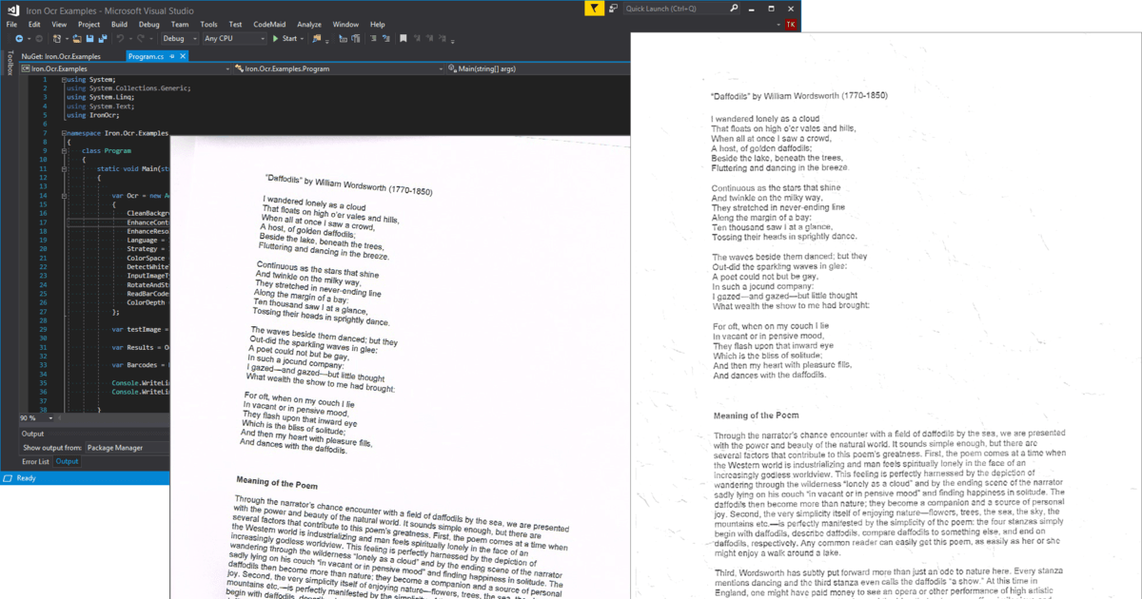Collapse the Program class code region

(x=64, y=151)
